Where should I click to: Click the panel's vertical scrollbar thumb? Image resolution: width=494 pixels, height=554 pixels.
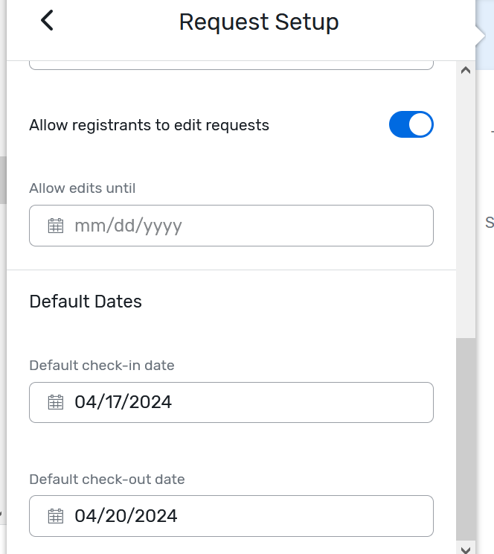(466, 439)
